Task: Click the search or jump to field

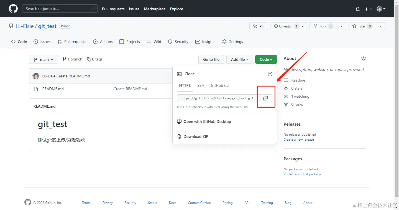Action: click(60, 9)
